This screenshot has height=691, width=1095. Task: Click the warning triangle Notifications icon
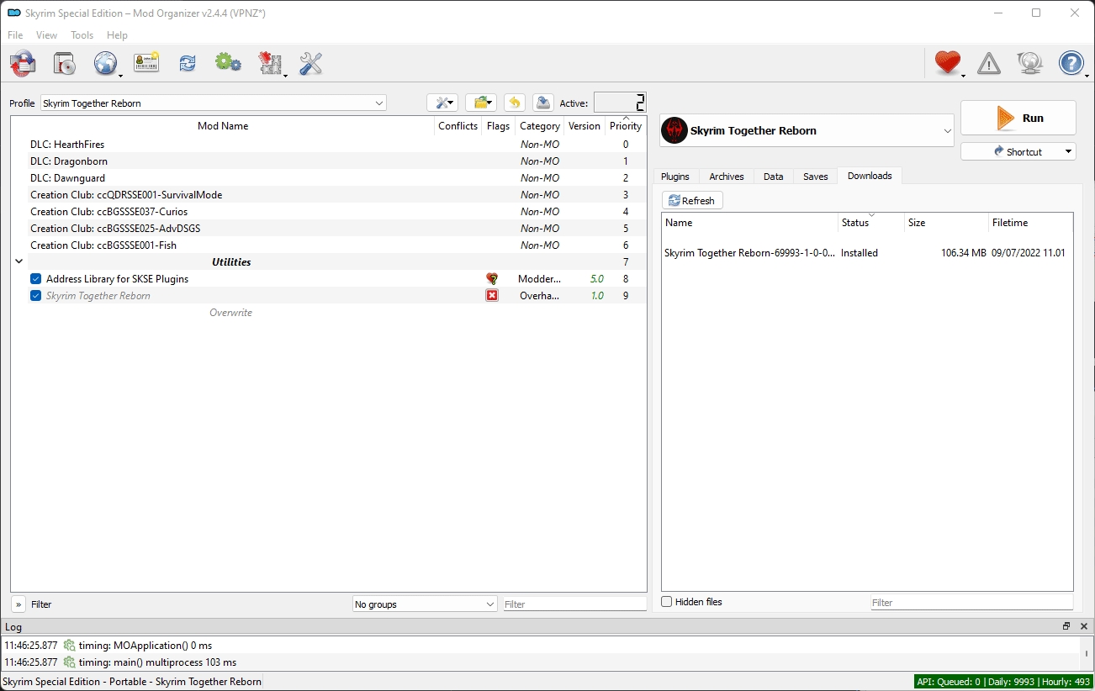tap(989, 63)
